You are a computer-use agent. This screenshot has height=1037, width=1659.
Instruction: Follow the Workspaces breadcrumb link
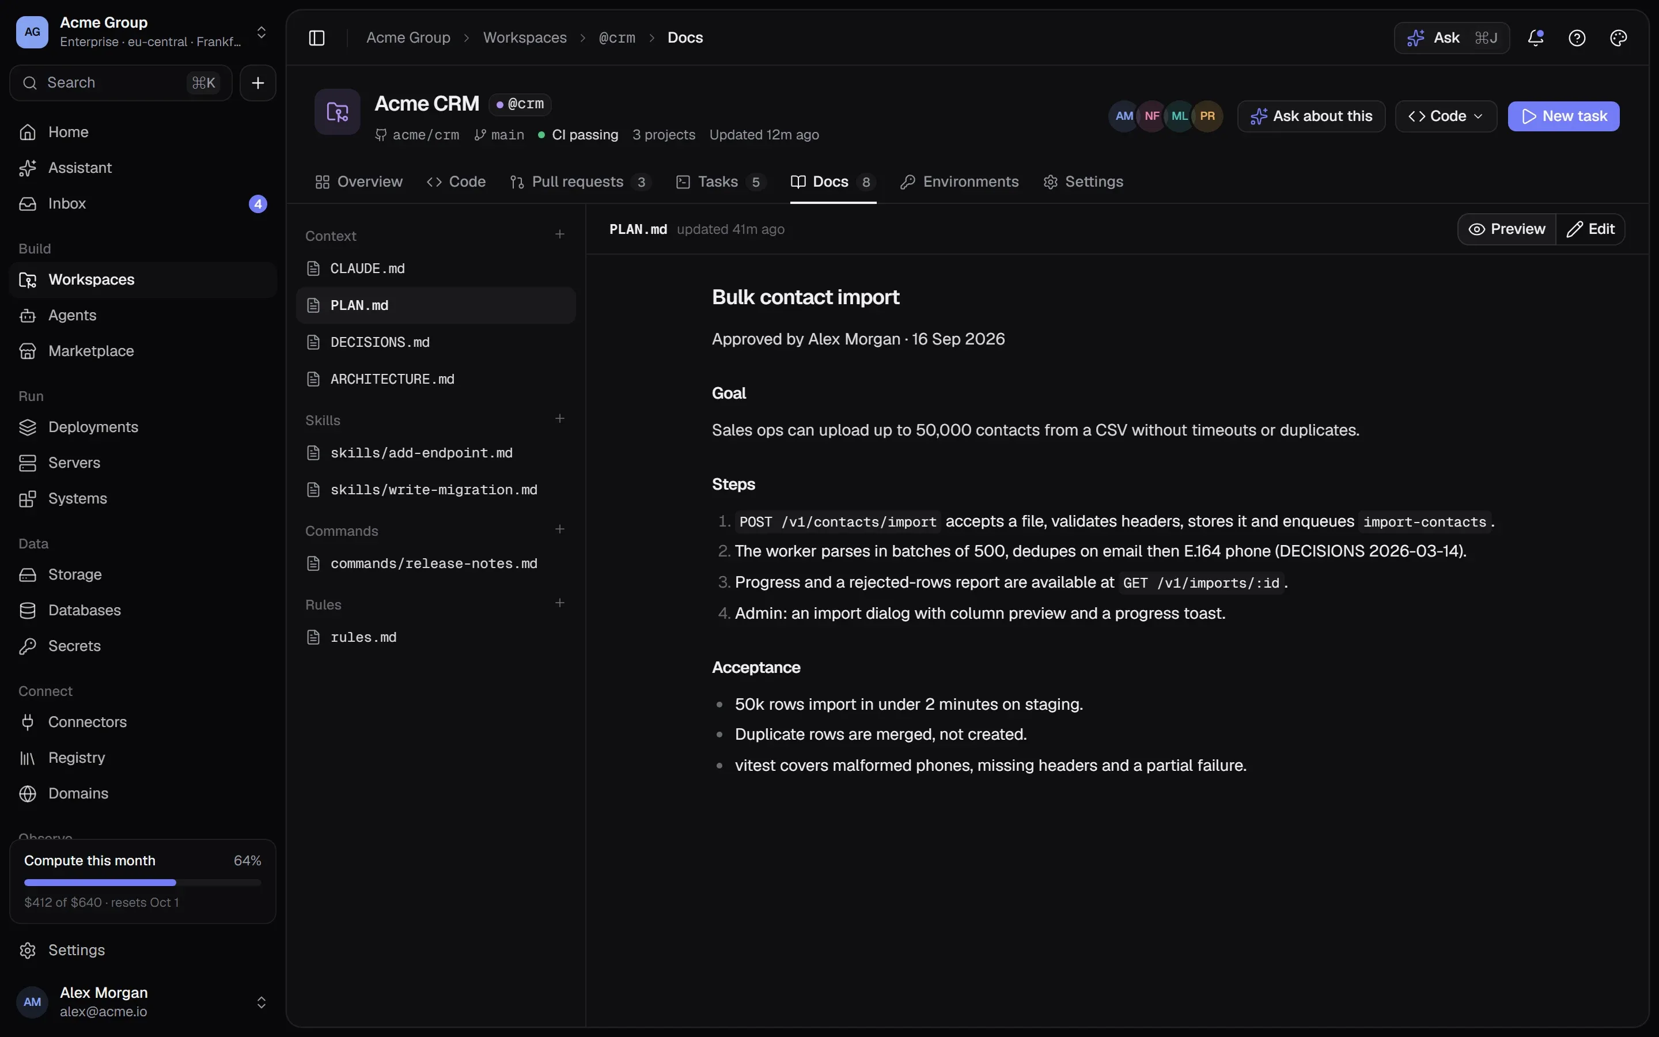(x=525, y=37)
